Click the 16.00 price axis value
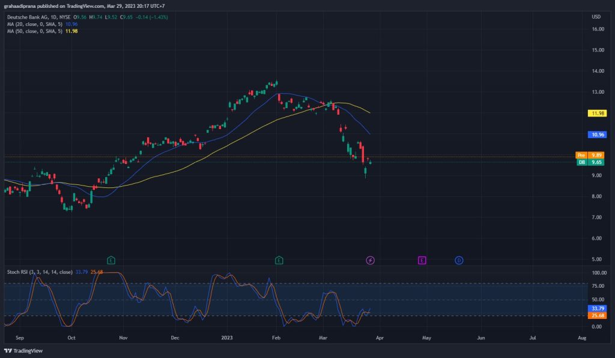Screen dimensions: 615x358 click(x=598, y=29)
